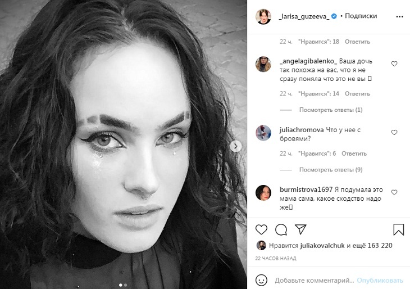The image size is (410, 289).
Task: Open the comment bubble icon
Action: pos(281,229)
